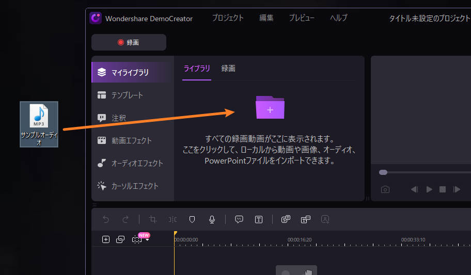Click the text box T icon
Image resolution: width=471 pixels, height=275 pixels.
click(259, 220)
